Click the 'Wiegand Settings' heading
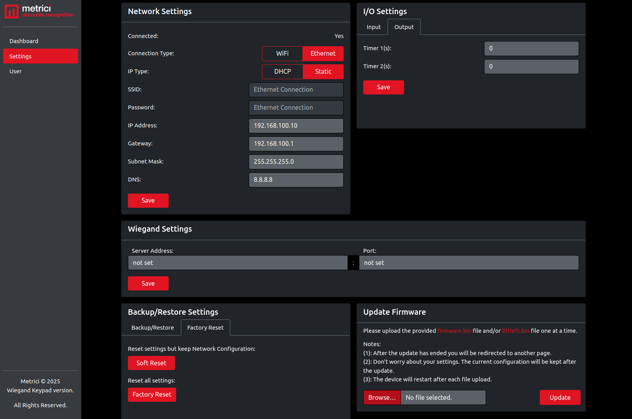Image resolution: width=632 pixels, height=419 pixels. (x=160, y=229)
